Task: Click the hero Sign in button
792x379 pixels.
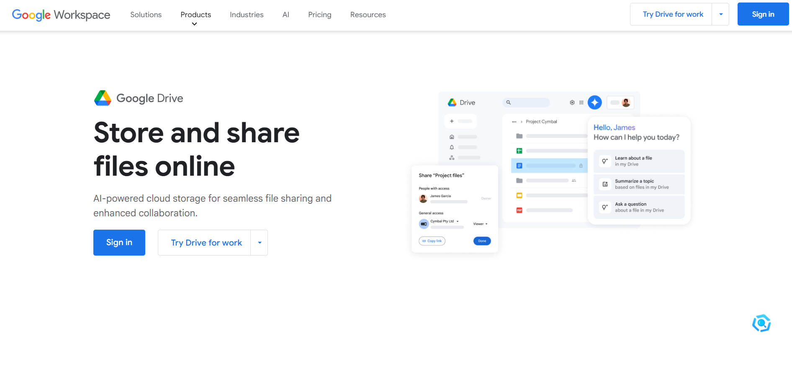Action: point(119,243)
